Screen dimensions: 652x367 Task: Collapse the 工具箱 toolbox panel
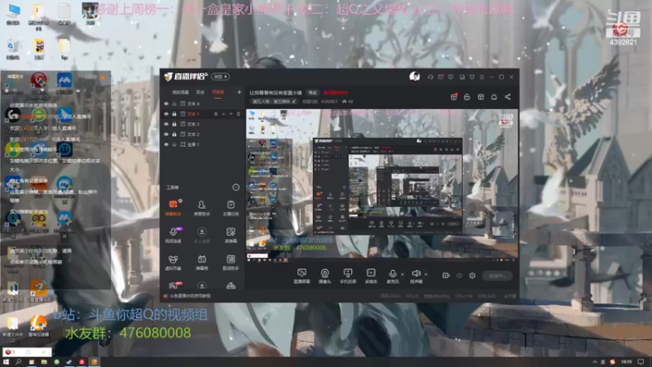coord(236,188)
